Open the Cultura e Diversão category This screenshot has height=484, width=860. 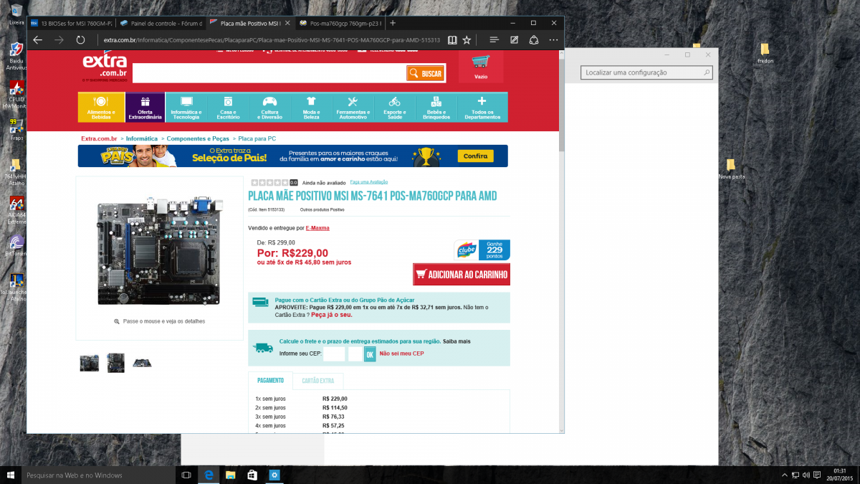point(269,107)
